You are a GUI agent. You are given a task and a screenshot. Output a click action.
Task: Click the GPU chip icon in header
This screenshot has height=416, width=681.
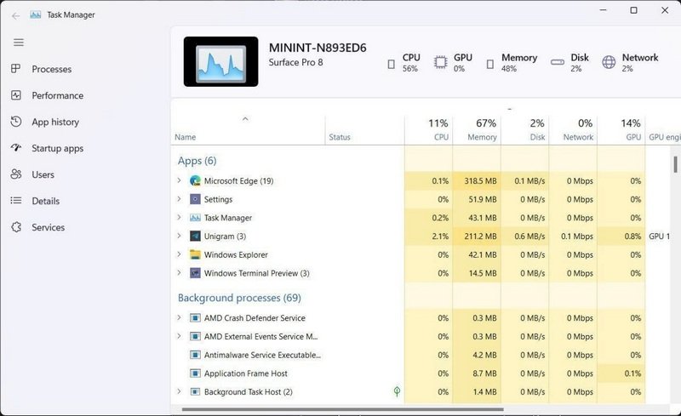click(x=440, y=62)
